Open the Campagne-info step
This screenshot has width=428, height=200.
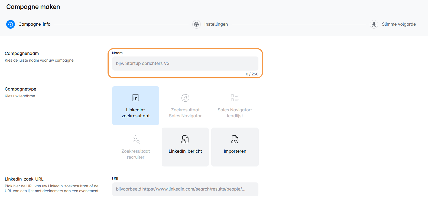34,24
